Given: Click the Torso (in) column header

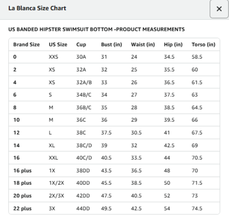Looking at the screenshot, I should coord(204,44).
